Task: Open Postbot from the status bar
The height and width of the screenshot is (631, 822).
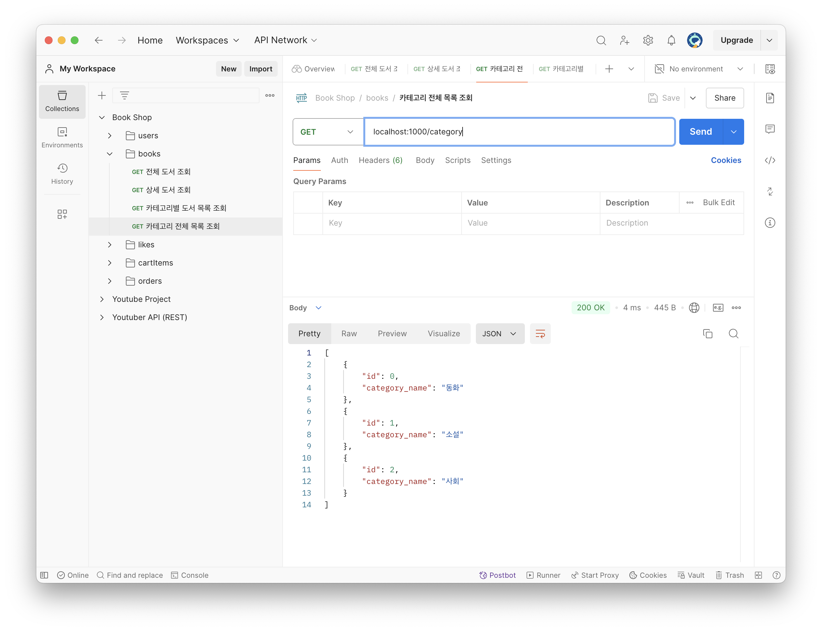Action: click(x=497, y=575)
